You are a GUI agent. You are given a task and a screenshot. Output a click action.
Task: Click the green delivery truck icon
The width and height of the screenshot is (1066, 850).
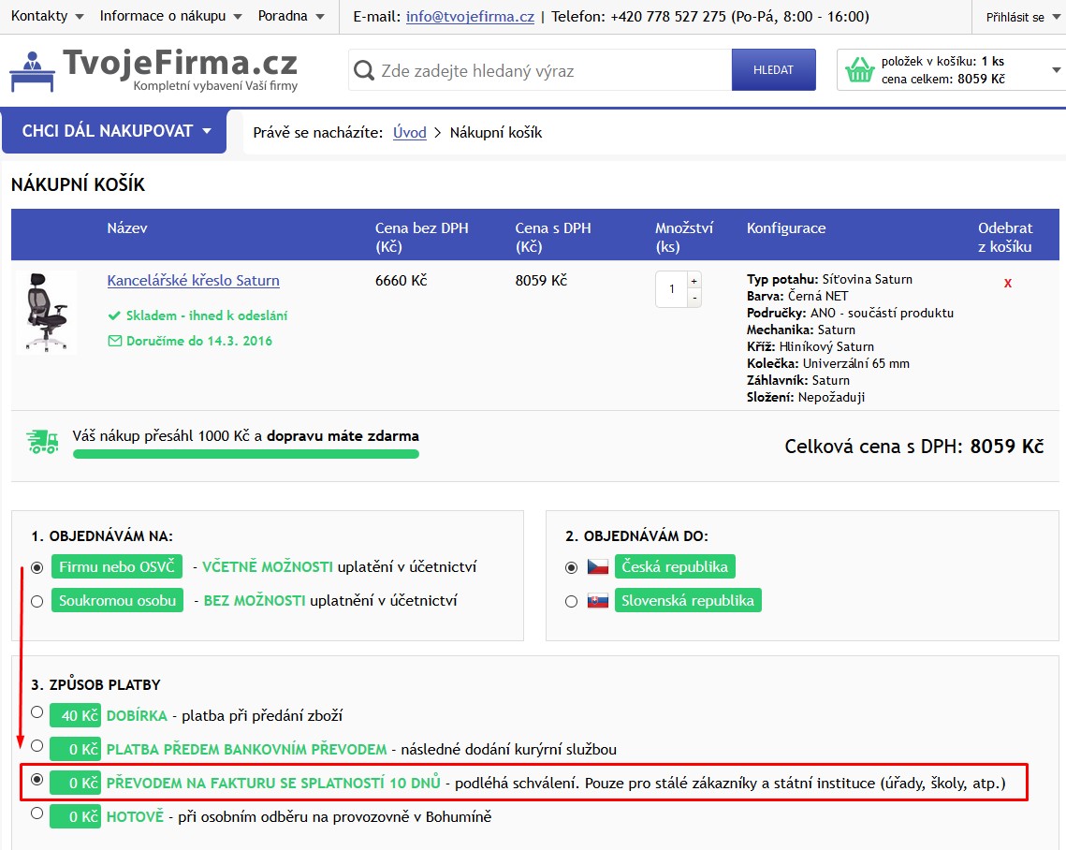pos(43,441)
